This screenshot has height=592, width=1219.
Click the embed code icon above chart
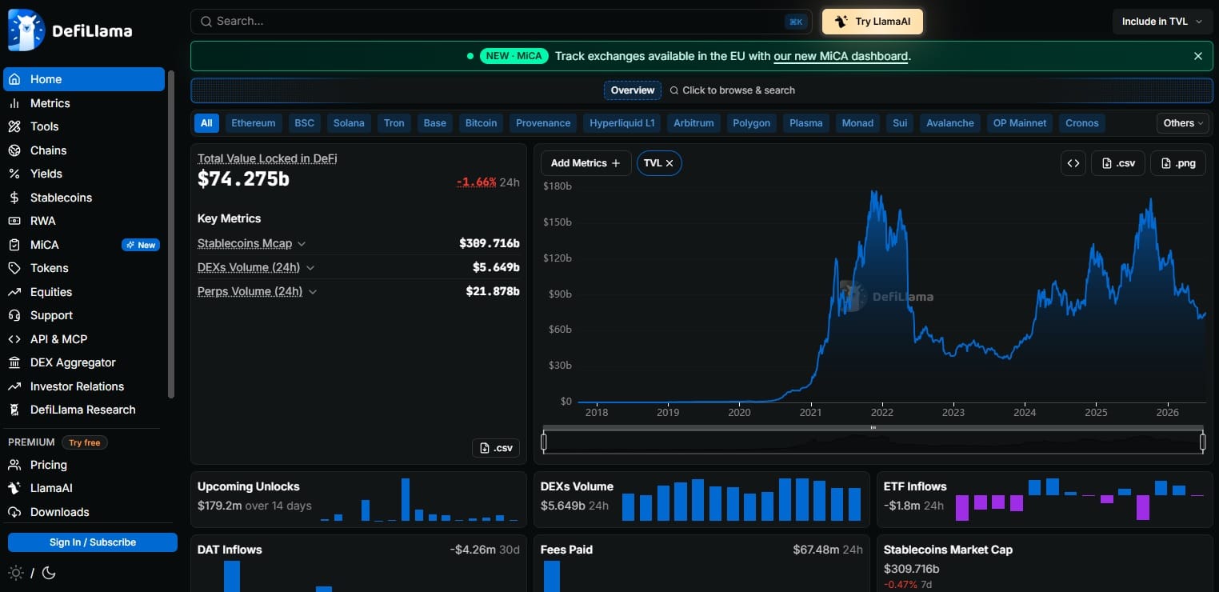click(x=1073, y=163)
